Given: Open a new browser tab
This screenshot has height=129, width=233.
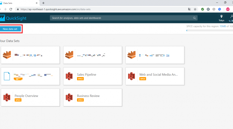Looking at the screenshot, I should [x=43, y=3].
